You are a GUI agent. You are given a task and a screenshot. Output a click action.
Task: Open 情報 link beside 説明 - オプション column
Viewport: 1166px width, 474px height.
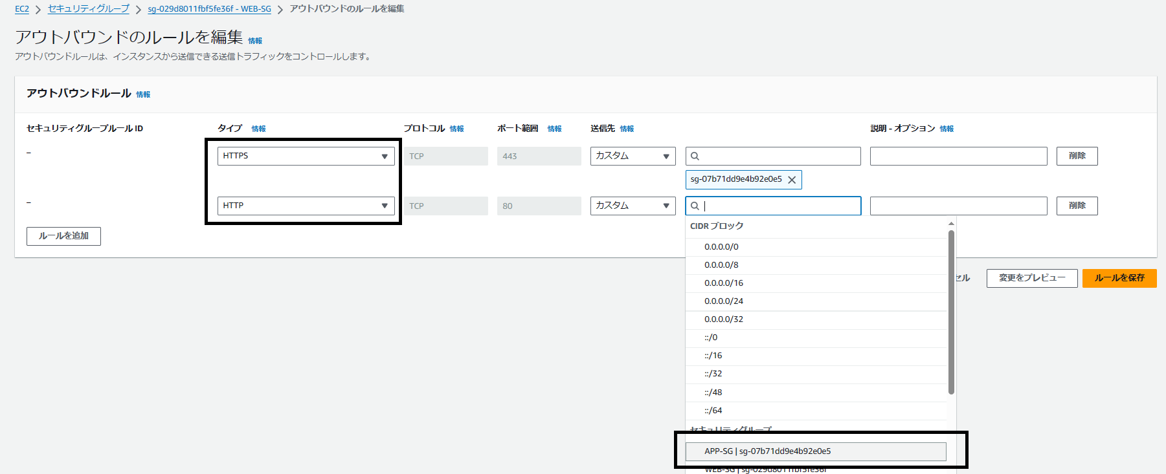947,129
